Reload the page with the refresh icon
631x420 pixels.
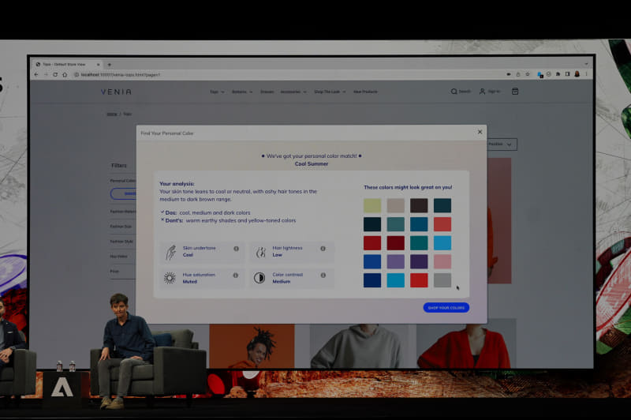(x=55, y=74)
